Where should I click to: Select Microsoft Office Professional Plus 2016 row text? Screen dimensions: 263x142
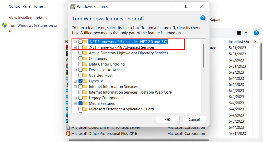104,134
